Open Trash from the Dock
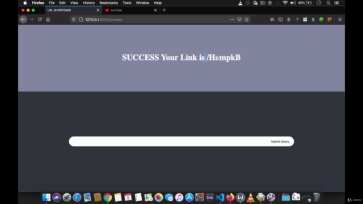The width and height of the screenshot is (363, 204). tap(316, 197)
